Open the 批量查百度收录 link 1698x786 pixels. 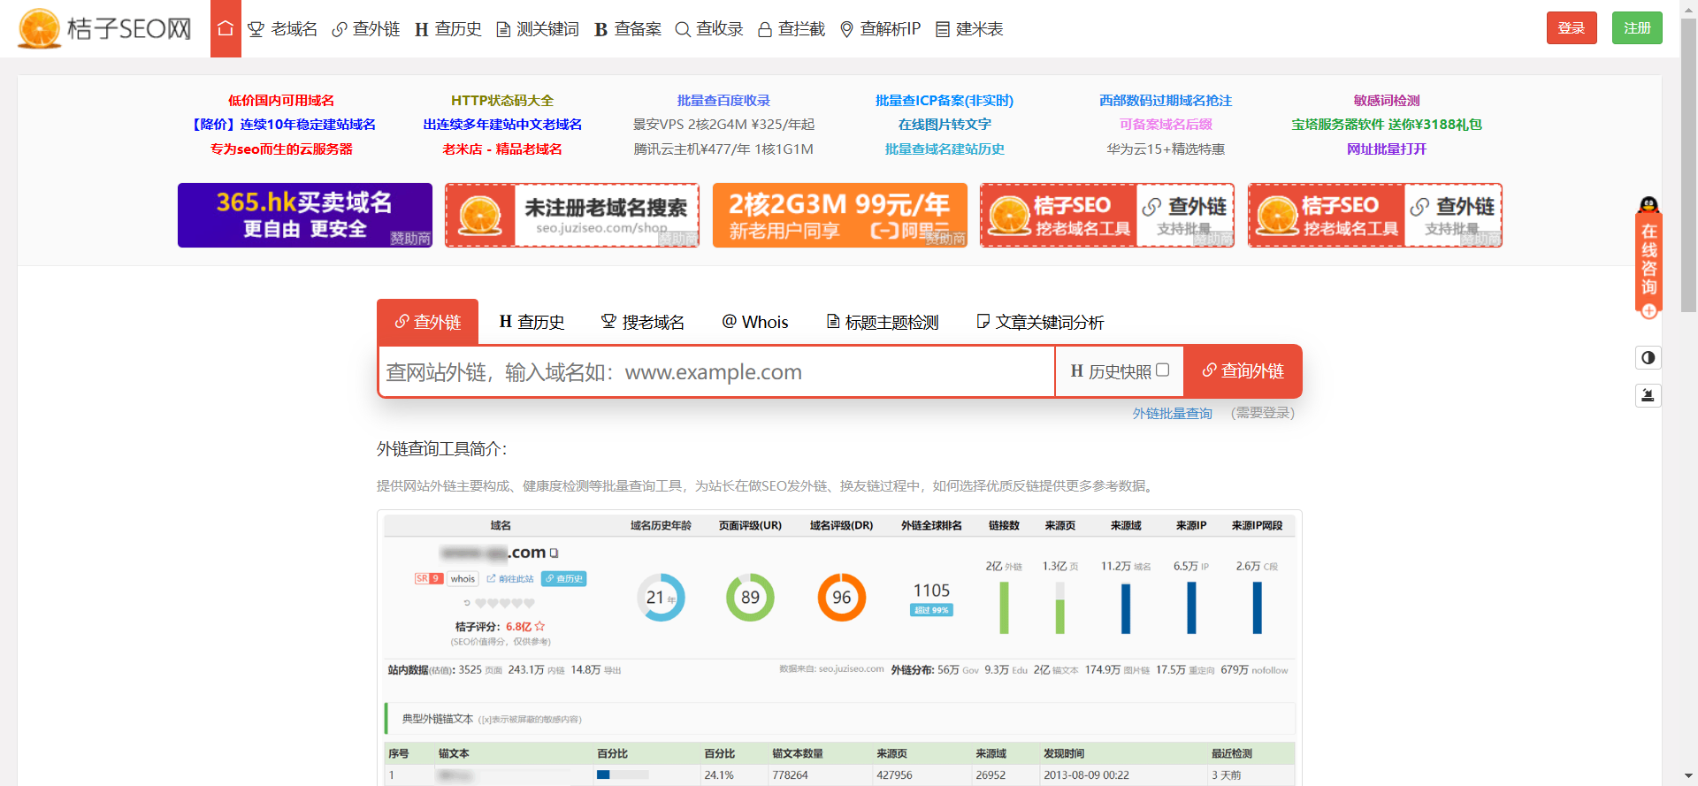coord(723,101)
